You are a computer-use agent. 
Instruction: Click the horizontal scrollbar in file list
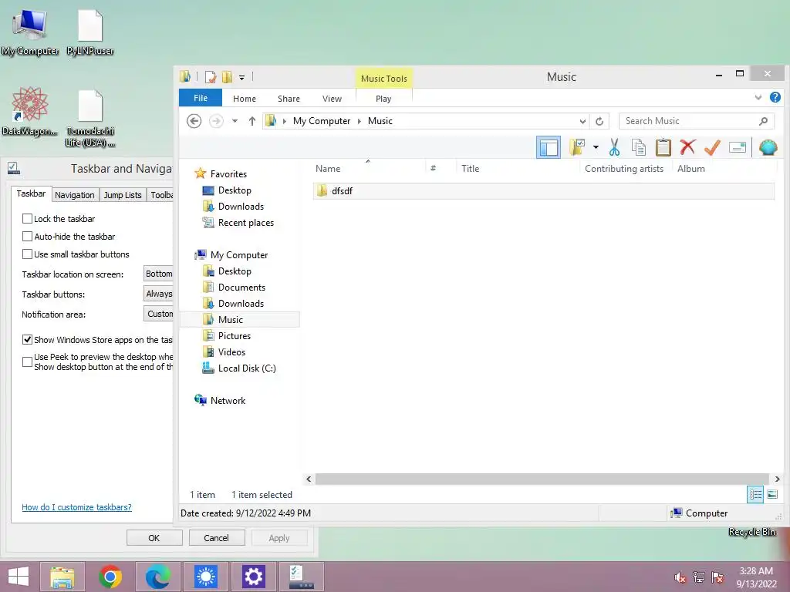pyautogui.click(x=542, y=479)
